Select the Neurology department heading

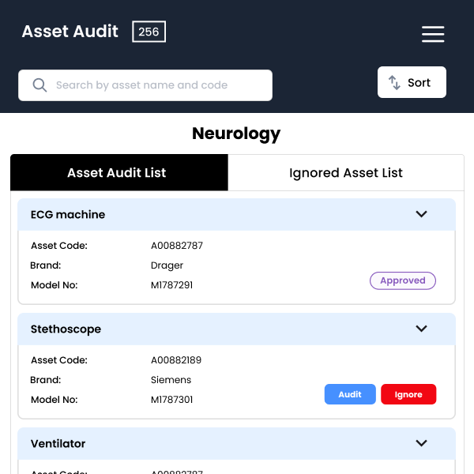(236, 134)
